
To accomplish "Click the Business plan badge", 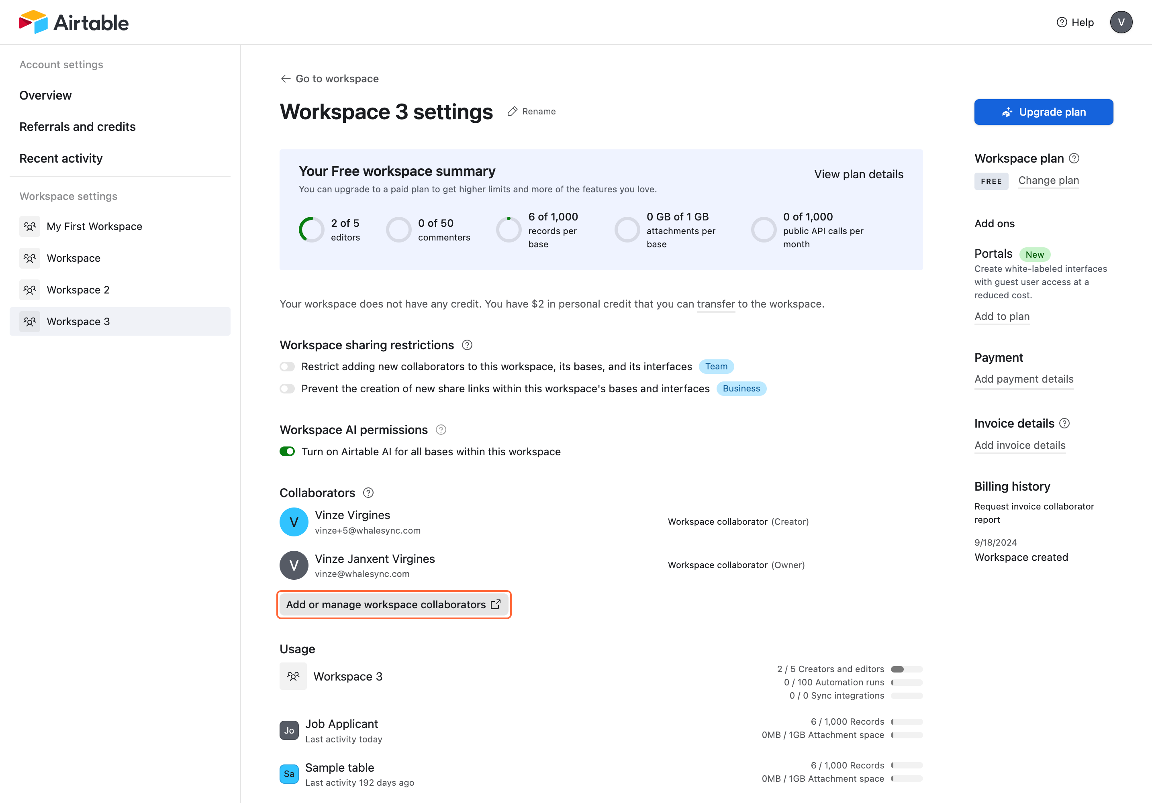I will [x=741, y=389].
